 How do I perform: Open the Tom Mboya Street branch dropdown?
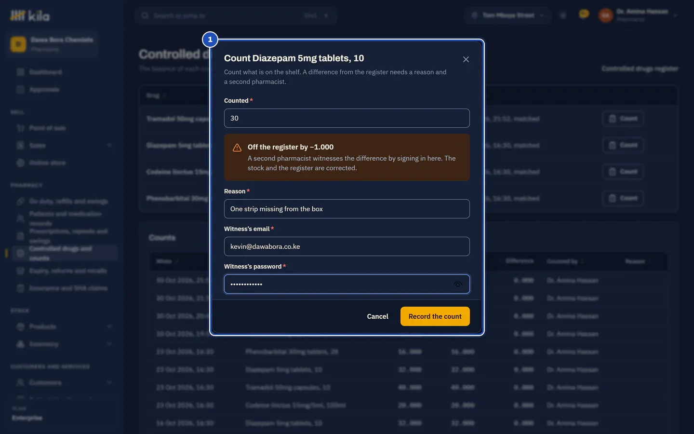509,15
